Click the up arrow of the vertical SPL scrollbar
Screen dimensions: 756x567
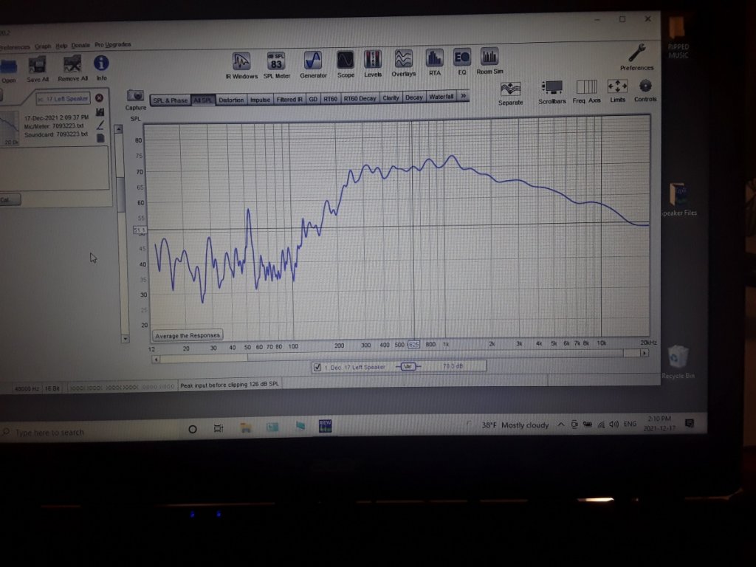[x=119, y=129]
